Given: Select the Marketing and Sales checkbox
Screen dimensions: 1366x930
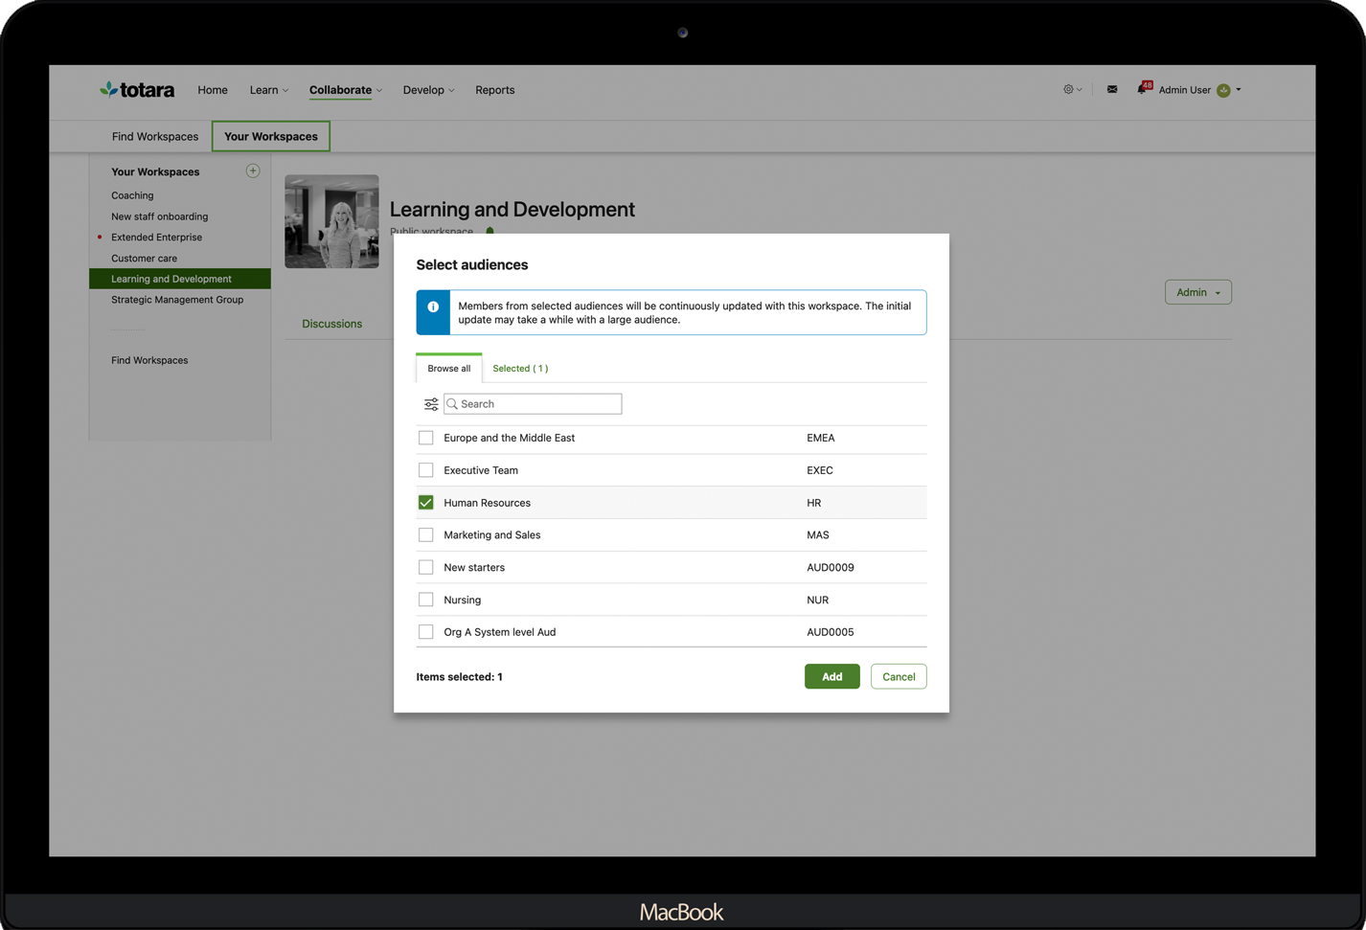Looking at the screenshot, I should click(x=425, y=534).
